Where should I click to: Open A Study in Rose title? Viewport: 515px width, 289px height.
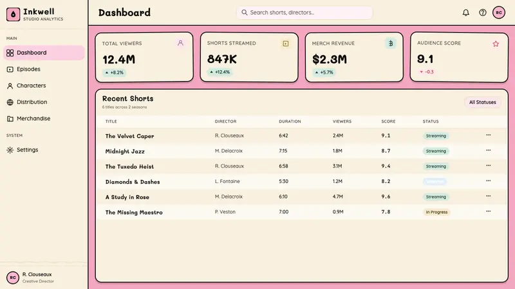click(127, 197)
